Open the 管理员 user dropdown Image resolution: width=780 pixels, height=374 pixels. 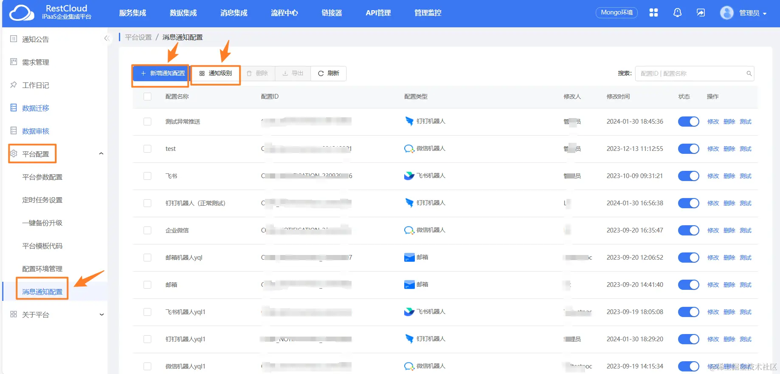pos(752,13)
